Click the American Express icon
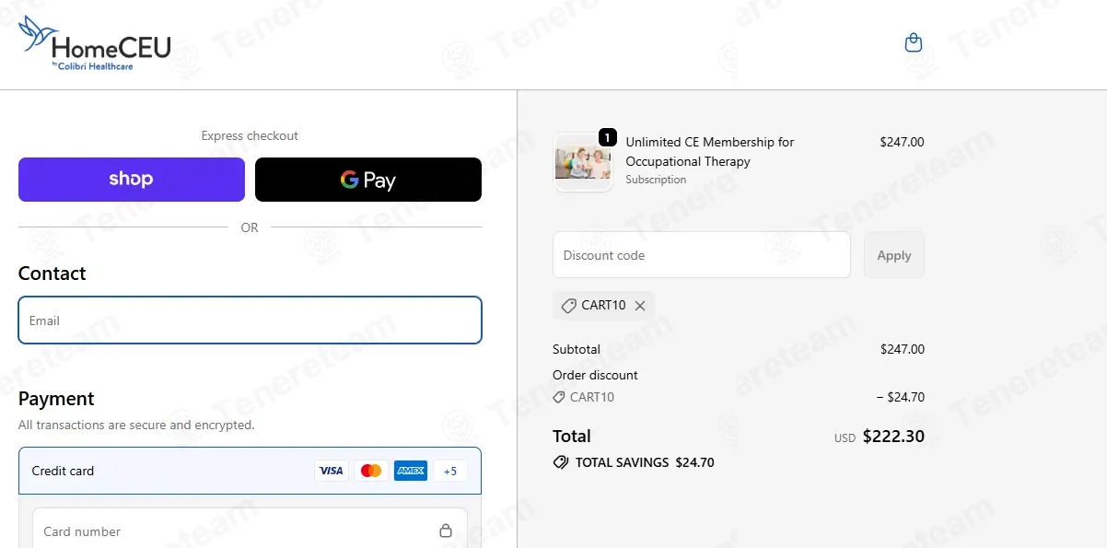Screen dimensions: 1107x548 coord(411,471)
